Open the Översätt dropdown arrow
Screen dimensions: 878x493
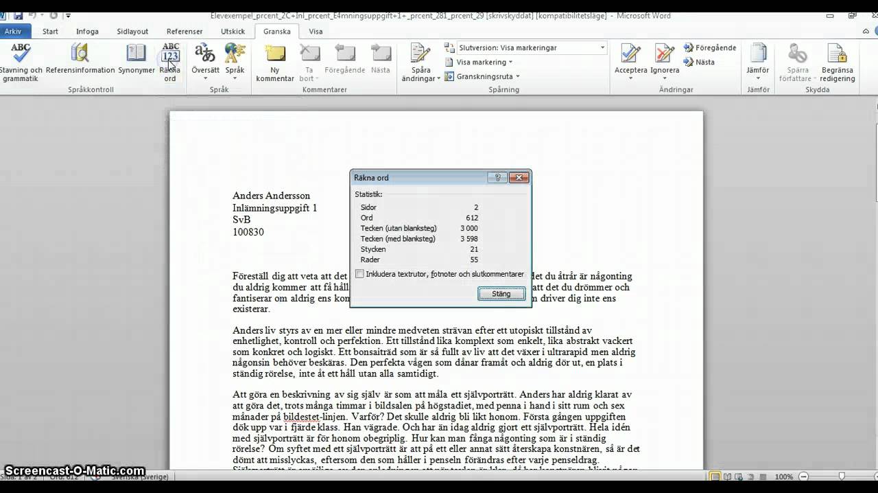[x=205, y=78]
